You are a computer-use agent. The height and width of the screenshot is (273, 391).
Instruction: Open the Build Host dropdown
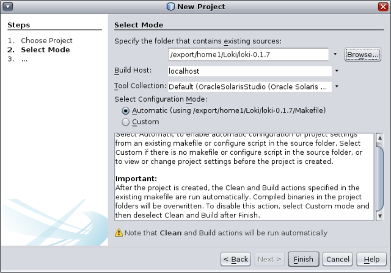pos(335,71)
